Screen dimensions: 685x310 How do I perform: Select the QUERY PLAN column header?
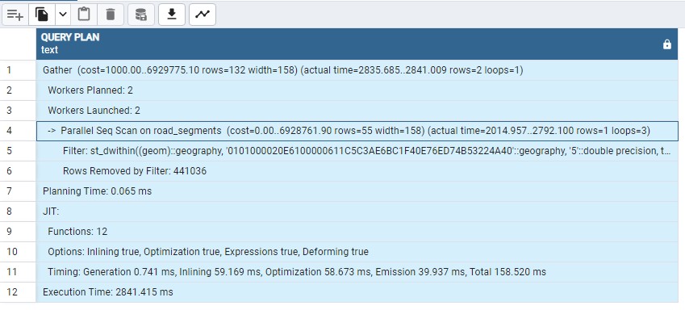[x=357, y=44]
